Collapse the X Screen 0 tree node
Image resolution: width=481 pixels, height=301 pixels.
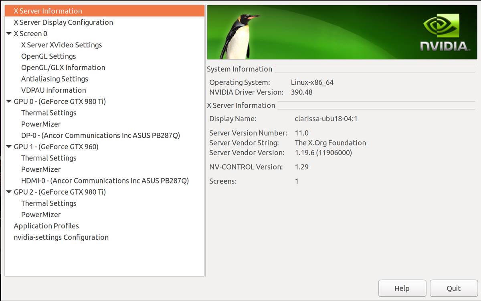(9, 34)
